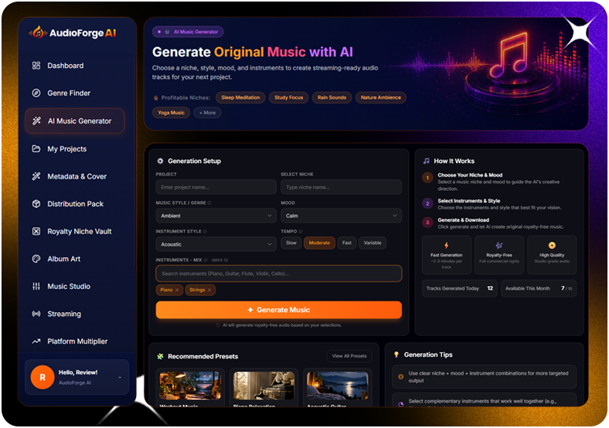Click the My Projects folder icon
Viewport: 609px width, 428px height.
[36, 149]
